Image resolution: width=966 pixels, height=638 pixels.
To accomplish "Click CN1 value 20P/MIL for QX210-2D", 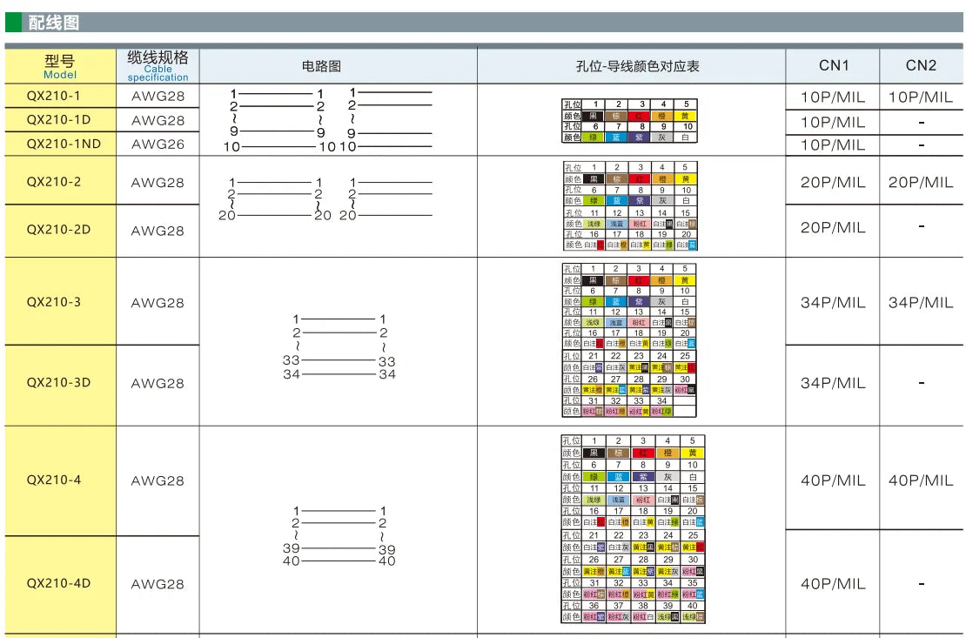I will (833, 227).
